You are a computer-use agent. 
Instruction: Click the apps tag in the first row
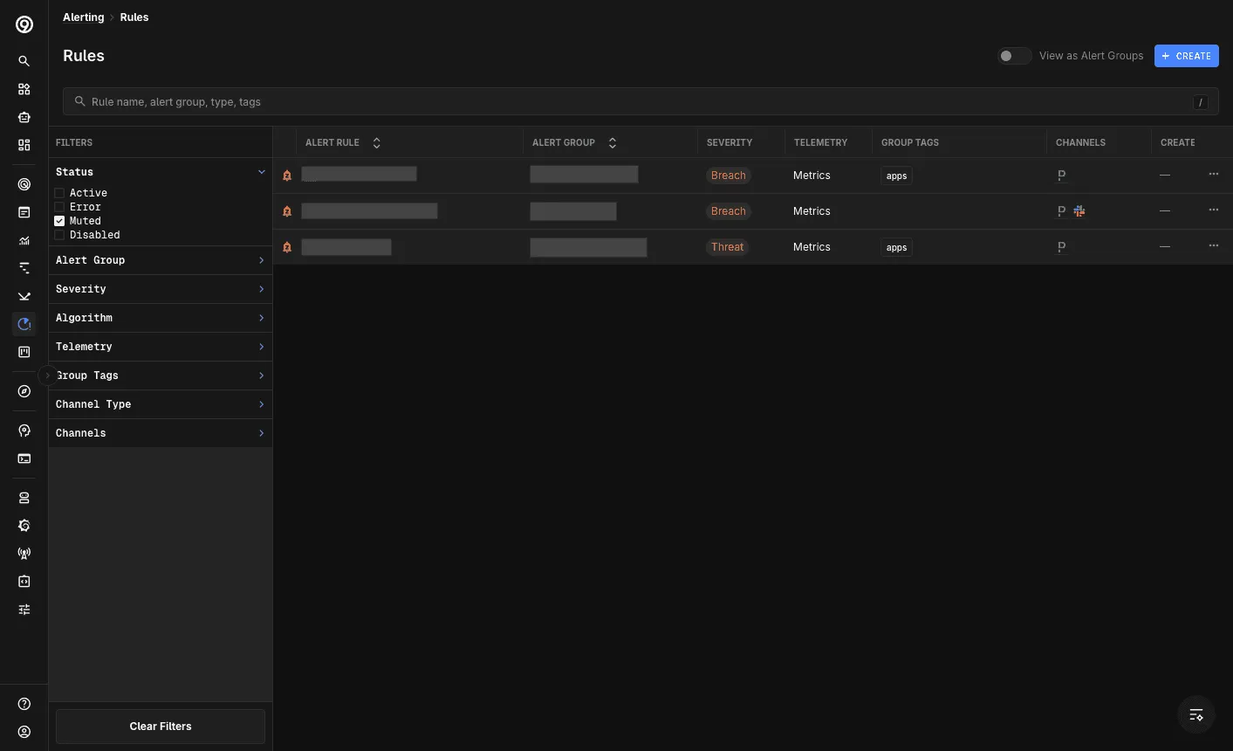896,176
